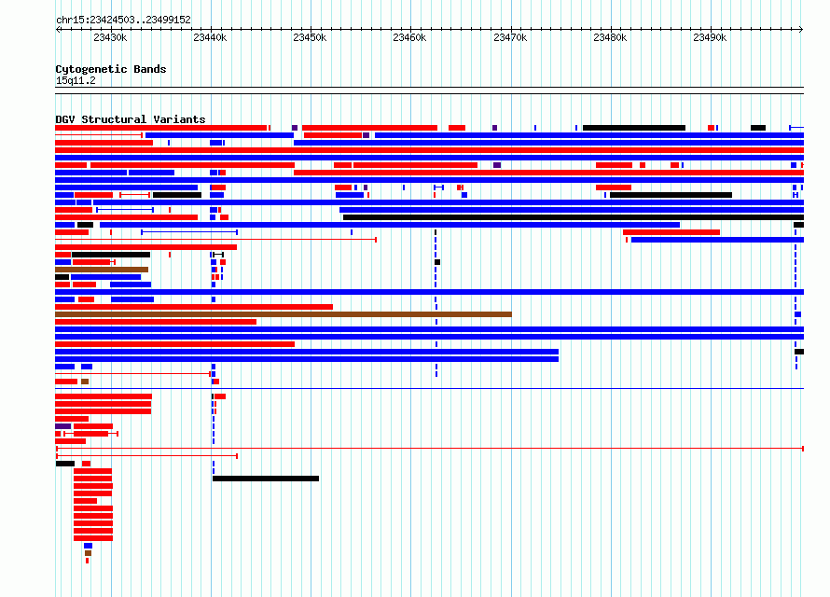
Task: Open the DGV Structural Variants track title
Action: coord(131,119)
